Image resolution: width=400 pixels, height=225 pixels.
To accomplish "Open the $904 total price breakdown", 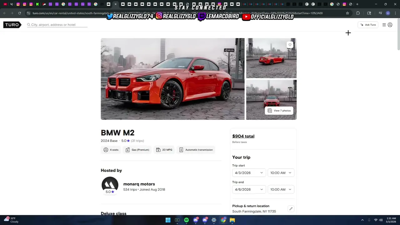I will [243, 136].
